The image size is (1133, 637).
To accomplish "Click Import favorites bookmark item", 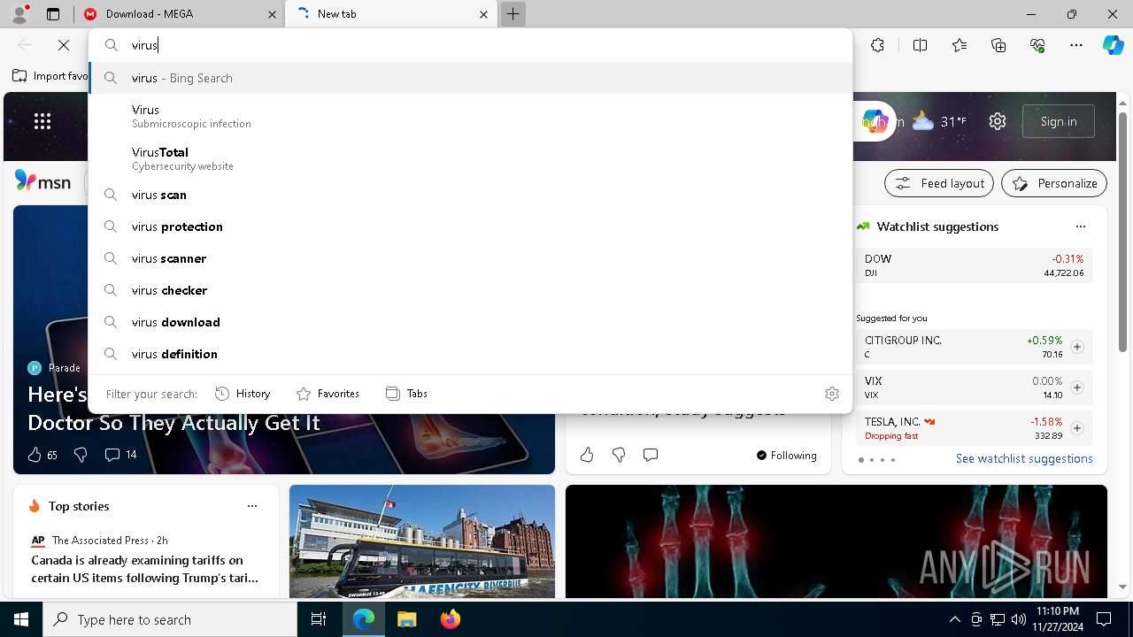I will 50,76.
